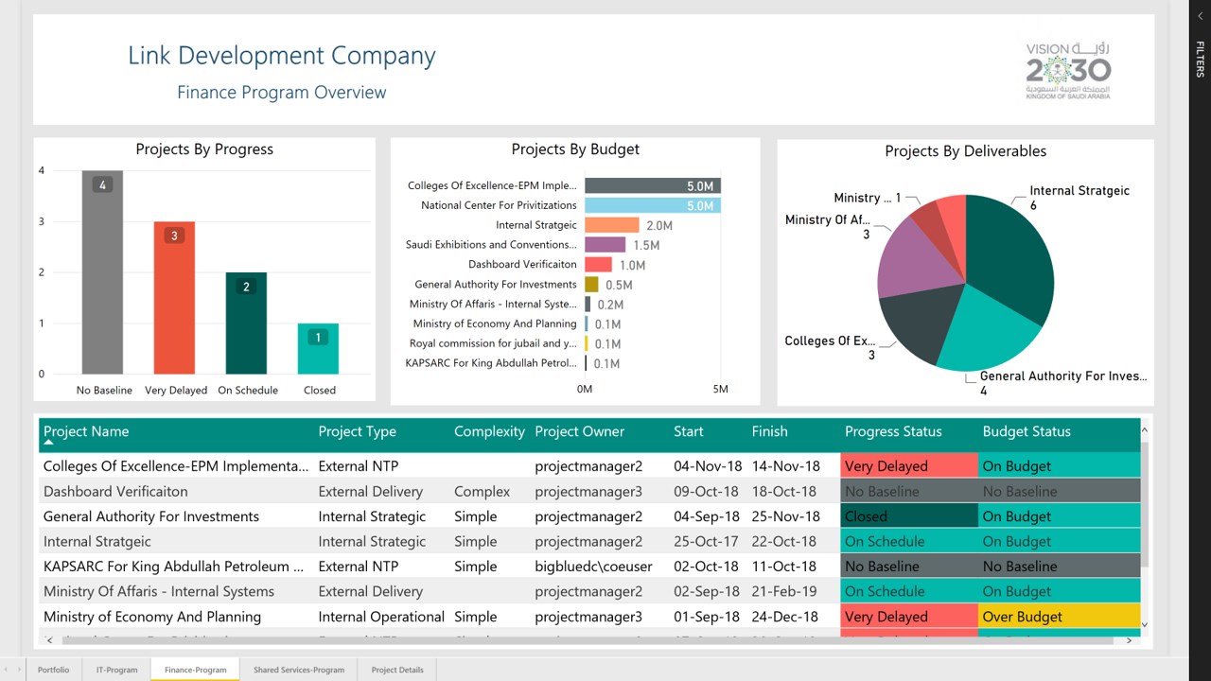Click the Over Budget status cell
Viewport: 1211px width, 681px height.
pos(1060,617)
